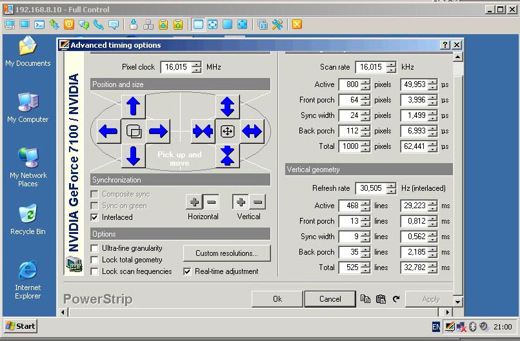
Task: Open My Computer desktop icon
Action: 28,108
